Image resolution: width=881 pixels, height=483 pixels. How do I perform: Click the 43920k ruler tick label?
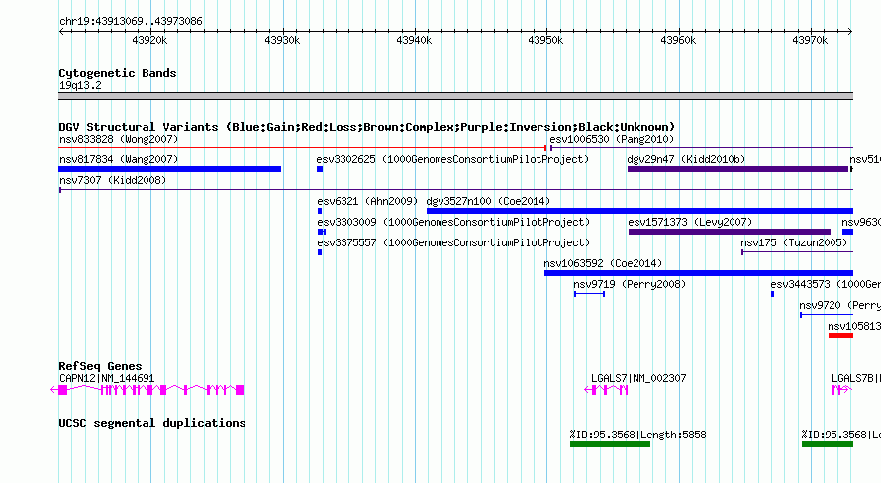click(x=149, y=40)
